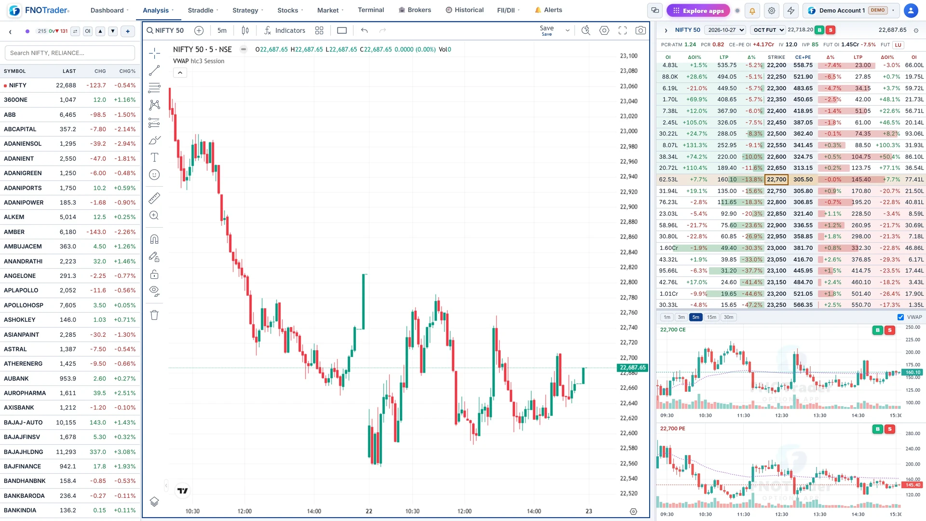926x521 pixels.
Task: Open the expiry date 2026-10-27 dropdown
Action: click(725, 30)
